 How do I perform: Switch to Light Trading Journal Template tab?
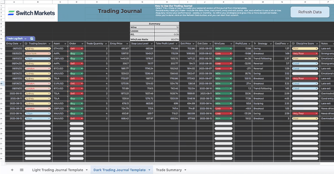click(58, 170)
